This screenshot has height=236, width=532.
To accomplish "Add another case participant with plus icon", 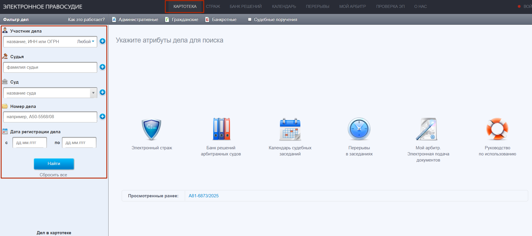I will click(x=102, y=41).
